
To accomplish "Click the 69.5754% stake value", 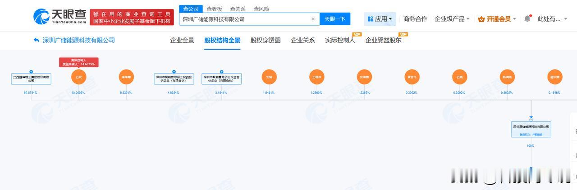I will 31,92.
